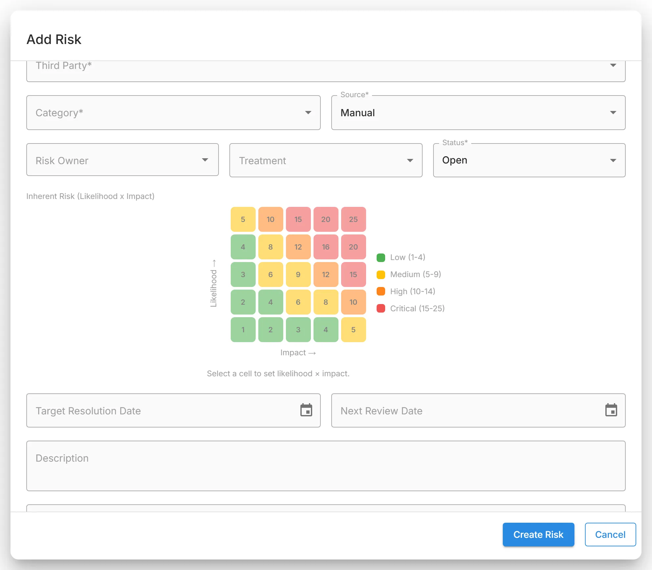Screen dimensions: 652x570
Task: Click the 'Select a cell to set likelihood × impact.' hint
Action: click(278, 374)
